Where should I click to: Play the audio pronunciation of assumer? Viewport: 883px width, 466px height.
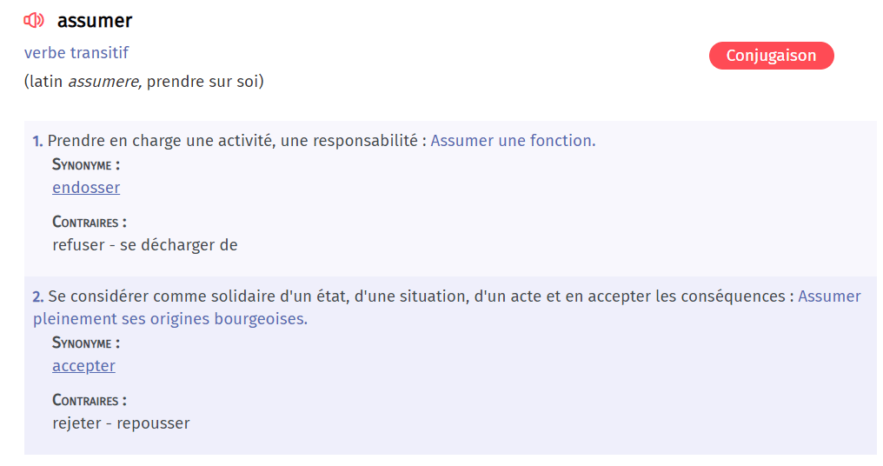34,20
